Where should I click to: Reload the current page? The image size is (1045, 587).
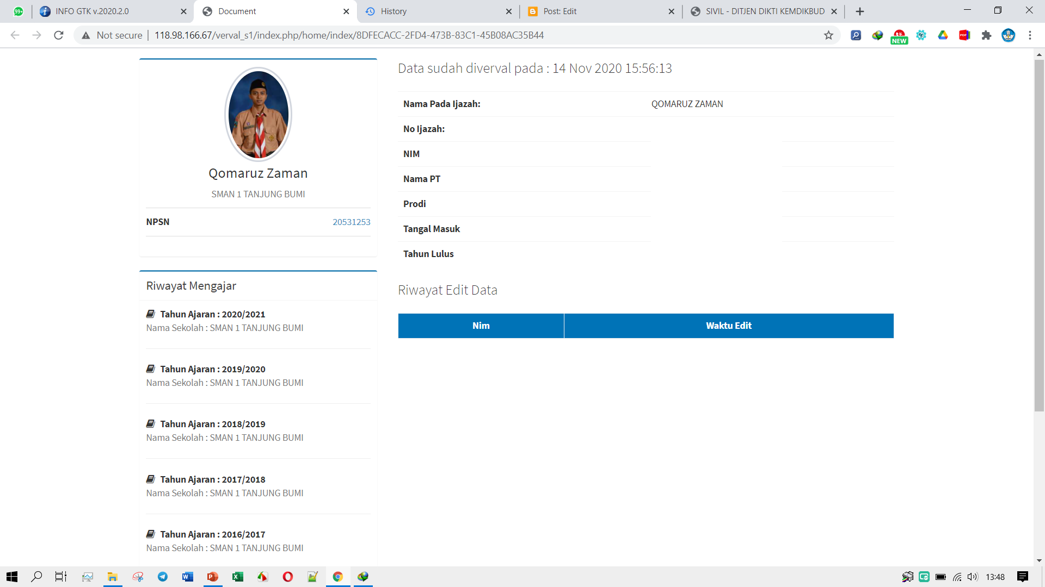coord(58,35)
